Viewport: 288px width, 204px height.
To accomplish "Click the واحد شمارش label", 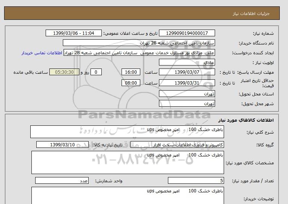I will coord(108,181).
